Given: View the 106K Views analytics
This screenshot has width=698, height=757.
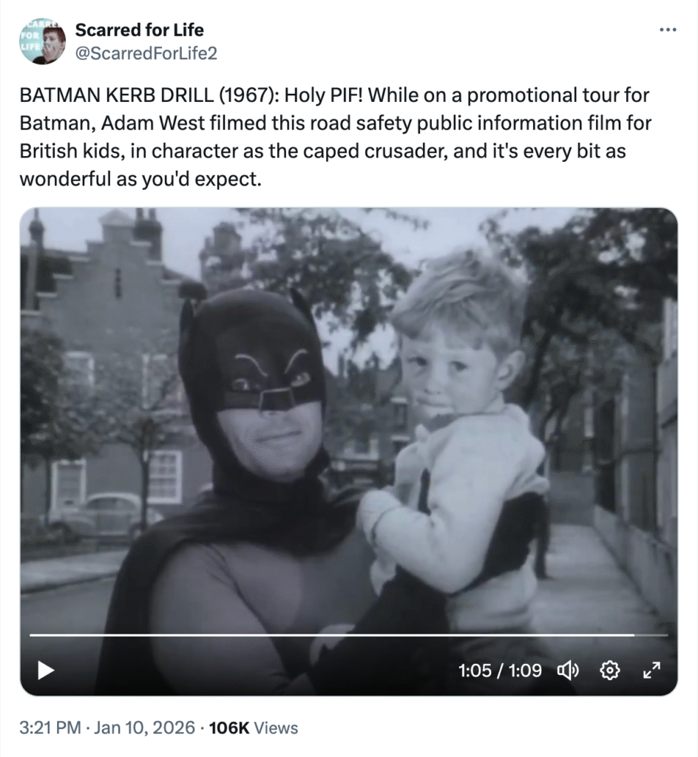Looking at the screenshot, I should pos(254,727).
